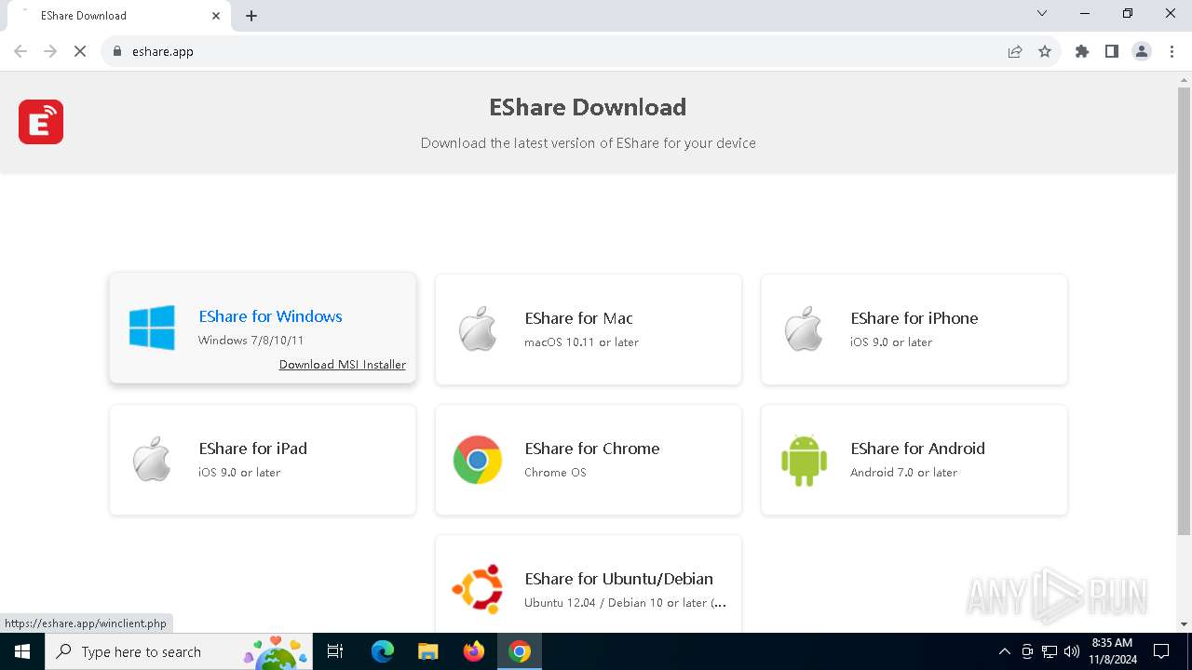Click the Chrome taskbar icon
This screenshot has width=1192, height=670.
(520, 651)
